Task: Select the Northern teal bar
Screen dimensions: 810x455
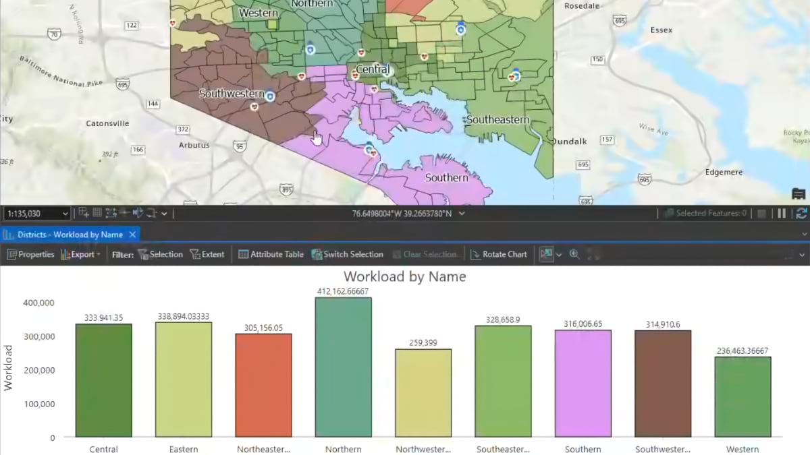Action: tap(343, 367)
